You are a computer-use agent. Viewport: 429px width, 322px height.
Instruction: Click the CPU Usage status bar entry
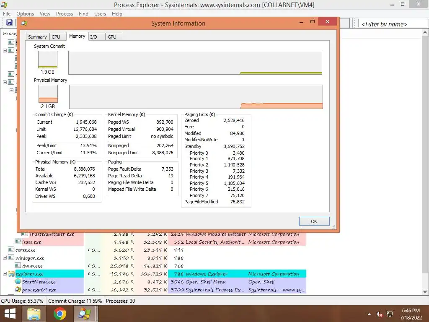coord(22,301)
